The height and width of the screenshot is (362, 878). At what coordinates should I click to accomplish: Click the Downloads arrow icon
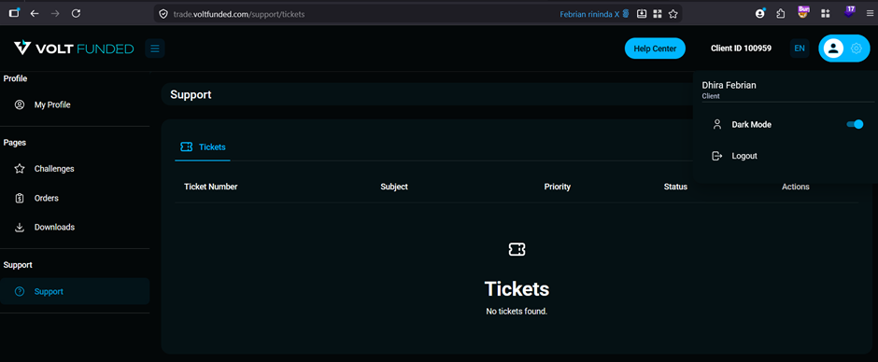click(x=20, y=227)
